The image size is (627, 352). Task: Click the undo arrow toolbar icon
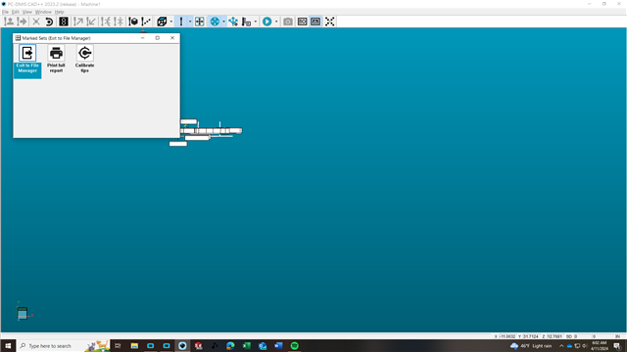(x=49, y=22)
